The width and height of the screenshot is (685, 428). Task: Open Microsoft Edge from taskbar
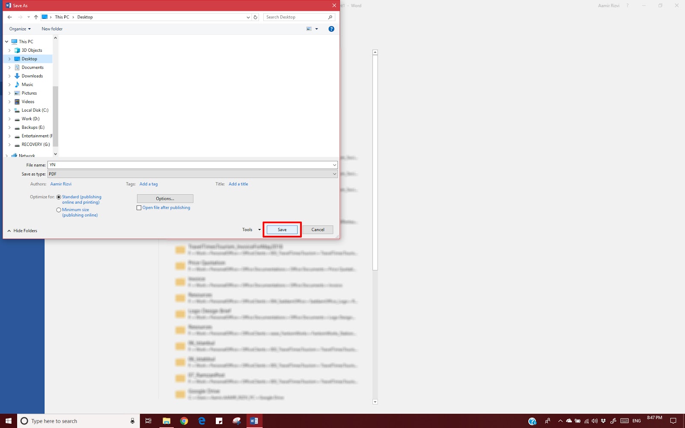click(x=202, y=421)
